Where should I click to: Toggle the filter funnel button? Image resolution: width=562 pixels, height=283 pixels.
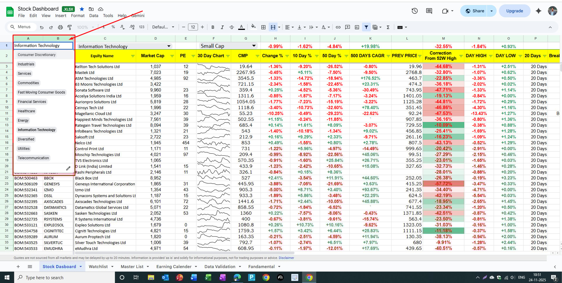(366, 27)
